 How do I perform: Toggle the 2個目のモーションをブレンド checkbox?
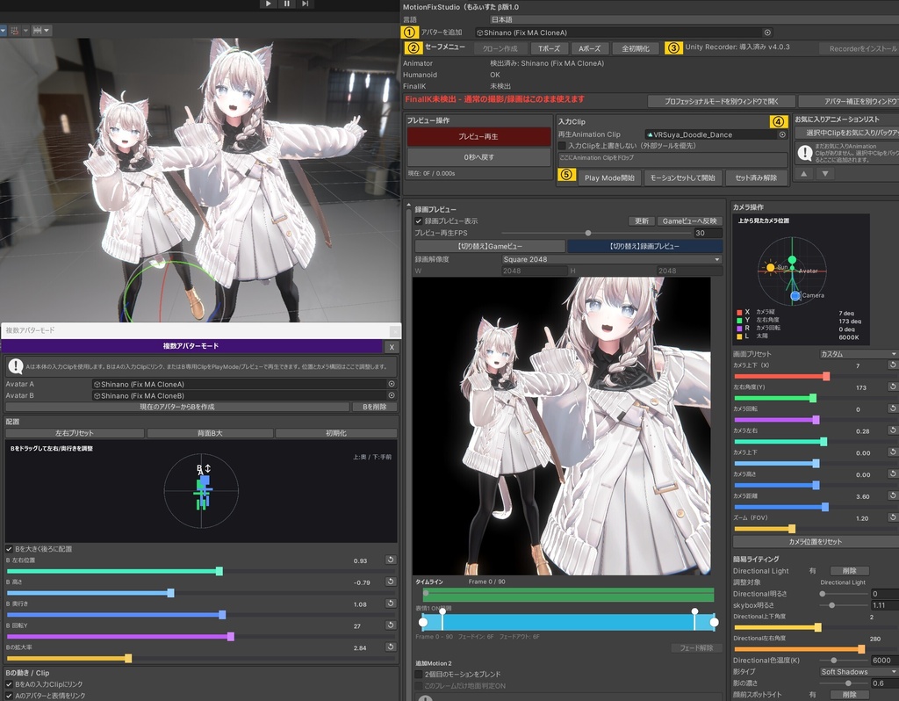[419, 675]
